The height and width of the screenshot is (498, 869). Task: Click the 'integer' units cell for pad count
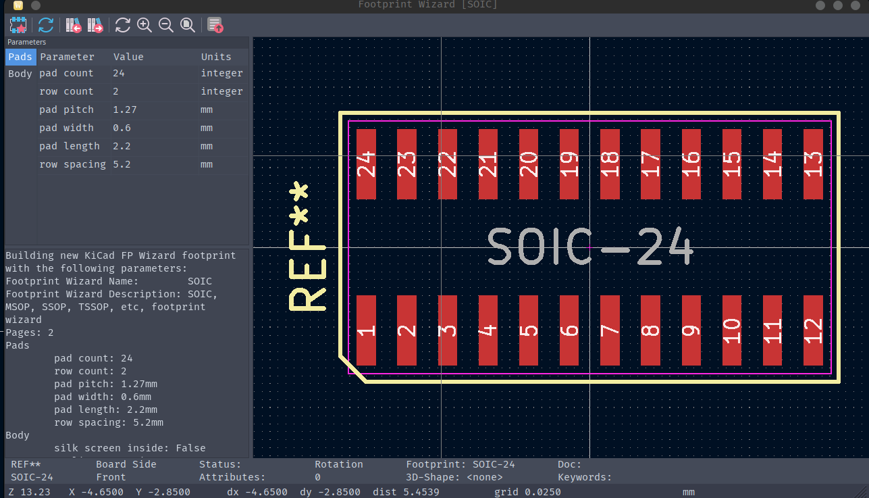pyautogui.click(x=222, y=73)
